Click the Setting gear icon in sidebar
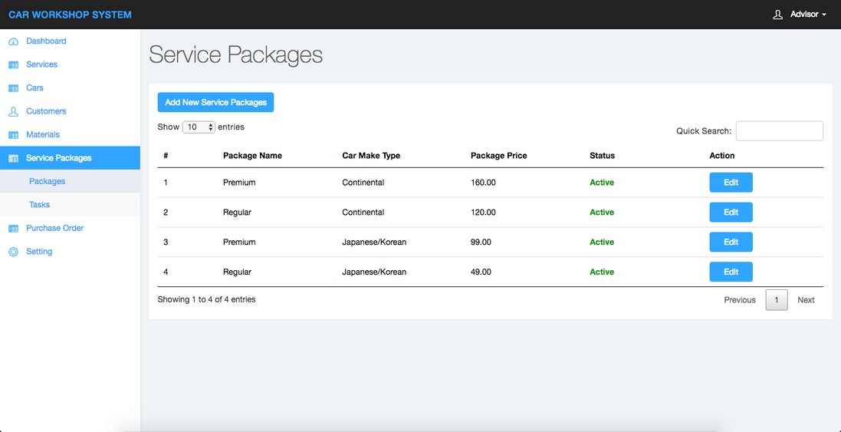 click(13, 252)
